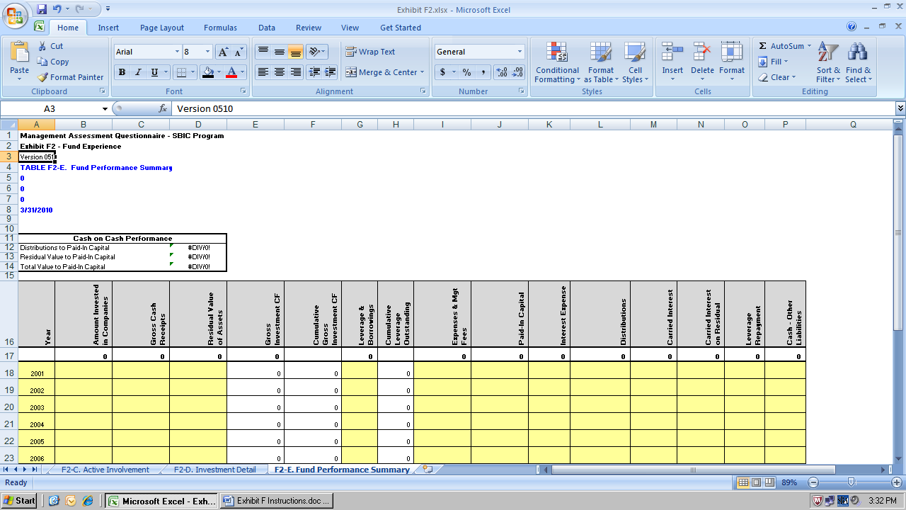Screen dimensions: 906x510
Task: Click the Format as Table icon
Action: [x=600, y=53]
